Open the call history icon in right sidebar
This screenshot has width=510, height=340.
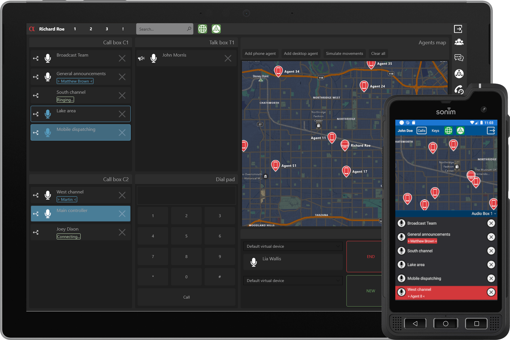[x=459, y=90]
